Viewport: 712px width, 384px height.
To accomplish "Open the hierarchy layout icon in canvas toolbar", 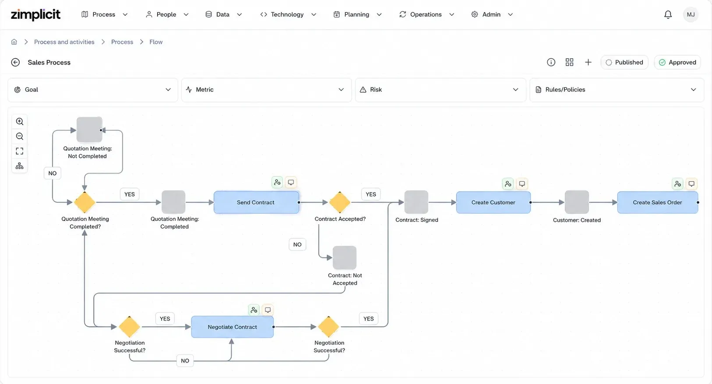I will 20,166.
